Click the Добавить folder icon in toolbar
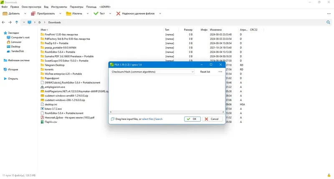The width and height of the screenshot is (334, 179). coord(5,14)
